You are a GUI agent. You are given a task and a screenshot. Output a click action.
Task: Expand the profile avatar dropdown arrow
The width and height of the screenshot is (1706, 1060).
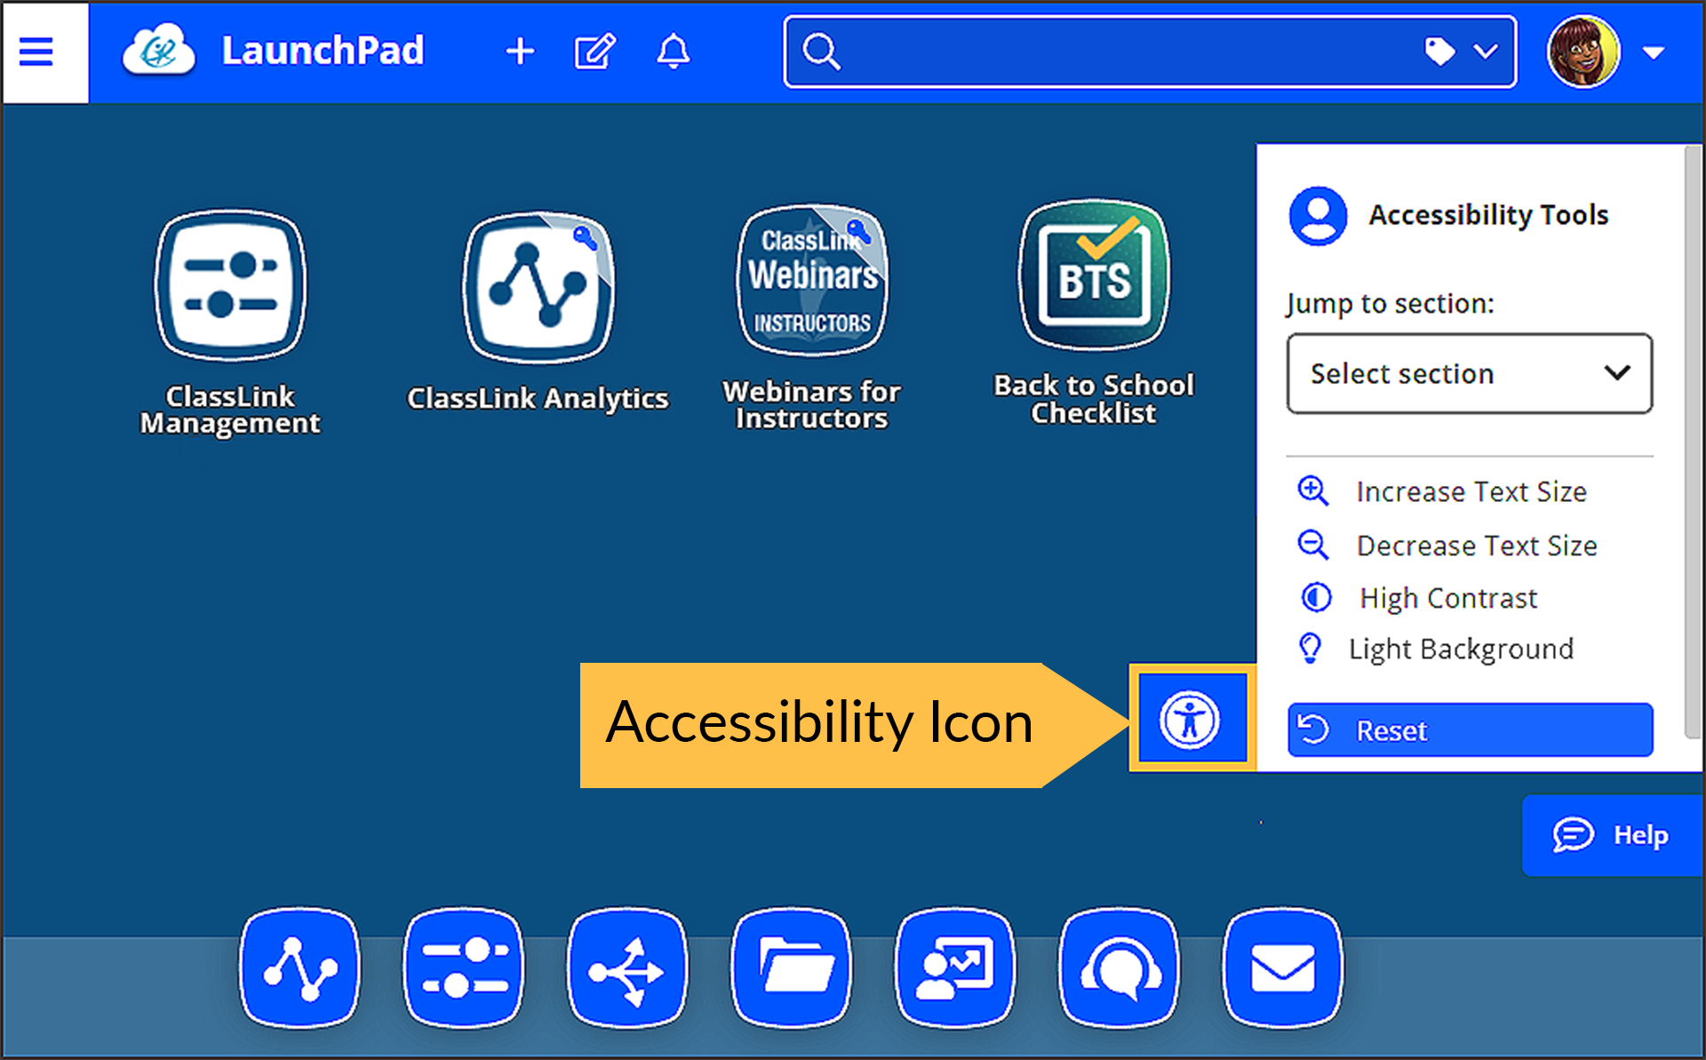pyautogui.click(x=1654, y=52)
